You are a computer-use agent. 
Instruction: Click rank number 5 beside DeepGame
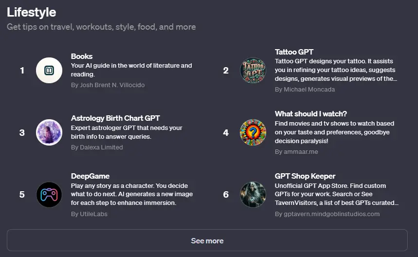(22, 195)
